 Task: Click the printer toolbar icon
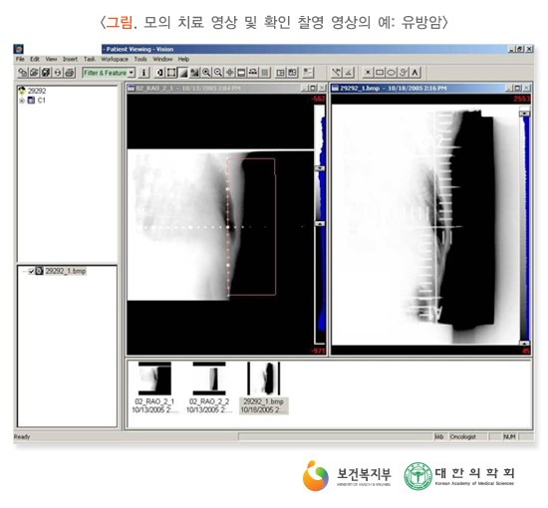point(70,73)
